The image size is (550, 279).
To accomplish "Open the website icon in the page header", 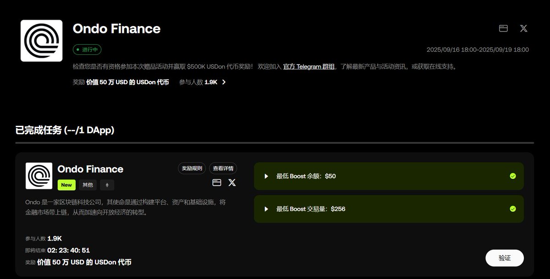I will click(503, 28).
